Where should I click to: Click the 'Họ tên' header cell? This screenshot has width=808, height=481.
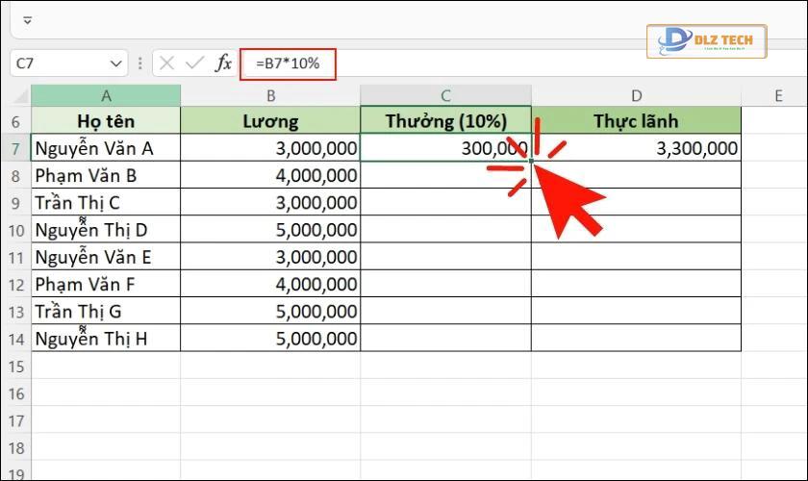(106, 120)
